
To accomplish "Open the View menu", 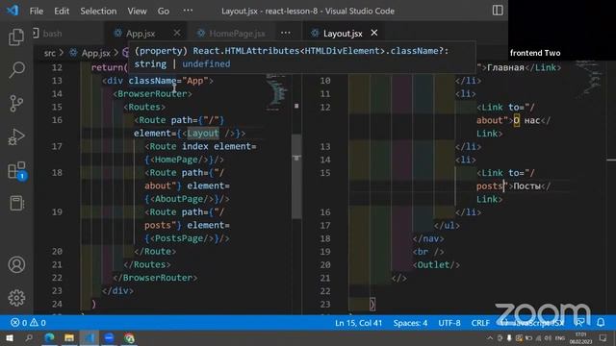I will coord(137,11).
